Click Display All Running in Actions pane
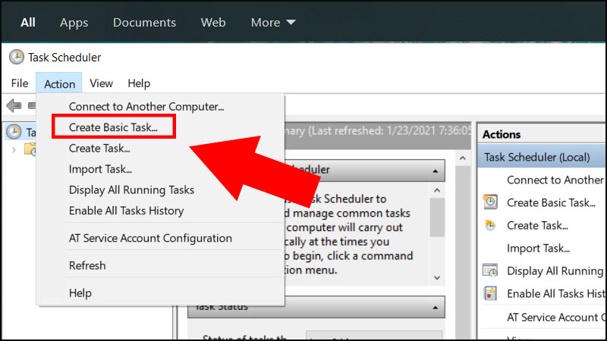The height and width of the screenshot is (341, 607). pyautogui.click(x=555, y=271)
